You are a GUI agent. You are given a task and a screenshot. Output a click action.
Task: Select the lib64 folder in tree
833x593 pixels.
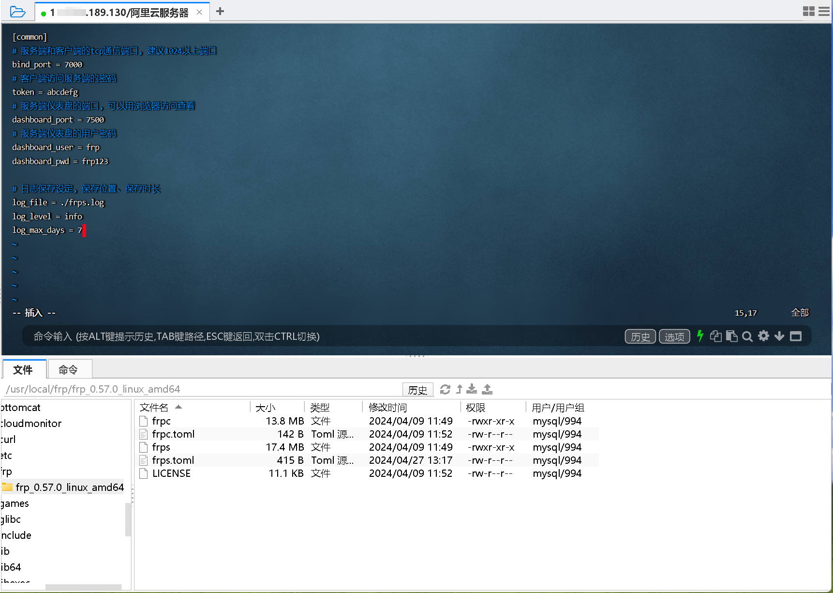11,567
